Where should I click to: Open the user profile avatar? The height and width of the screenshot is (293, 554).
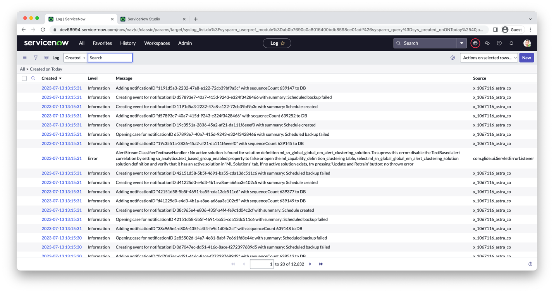527,43
